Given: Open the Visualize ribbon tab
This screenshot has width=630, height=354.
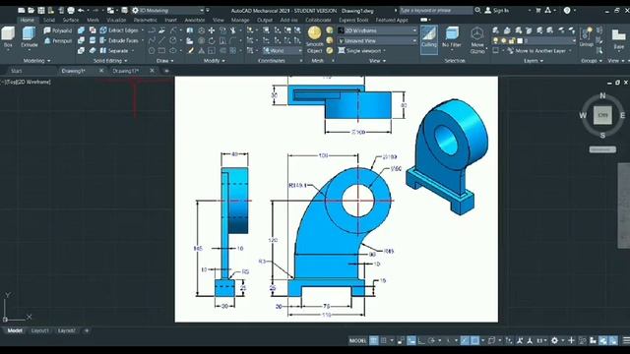Looking at the screenshot, I should point(116,20).
